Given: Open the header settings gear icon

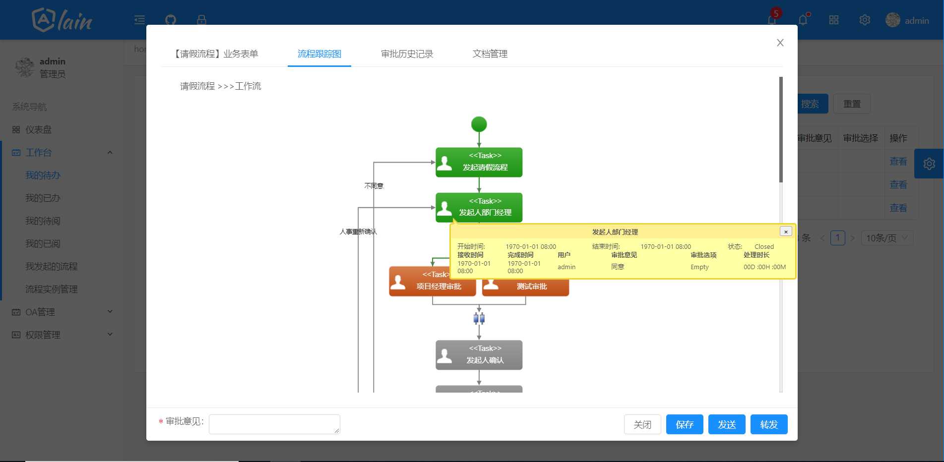Looking at the screenshot, I should pyautogui.click(x=865, y=20).
